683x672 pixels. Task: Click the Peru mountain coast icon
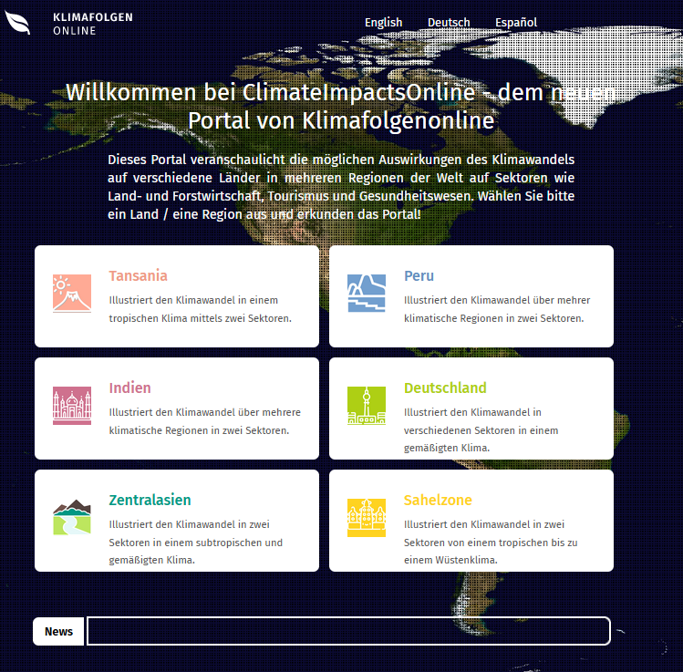click(x=367, y=294)
